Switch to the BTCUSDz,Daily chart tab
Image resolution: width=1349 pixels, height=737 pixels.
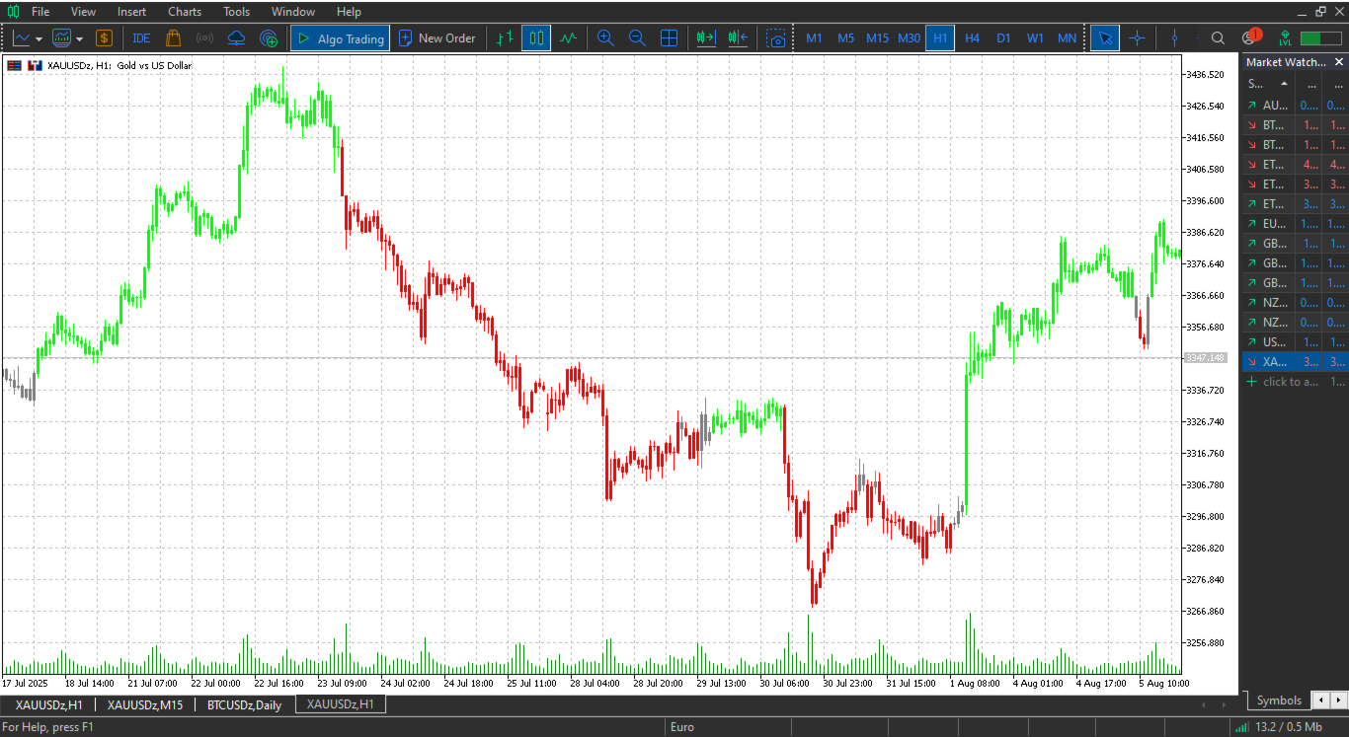coord(244,704)
